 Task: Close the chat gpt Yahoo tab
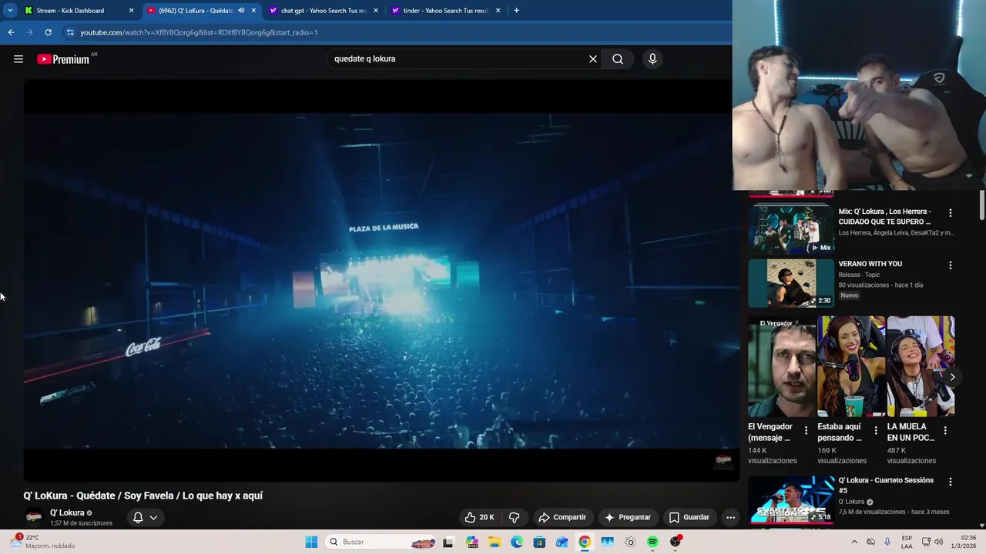(376, 11)
